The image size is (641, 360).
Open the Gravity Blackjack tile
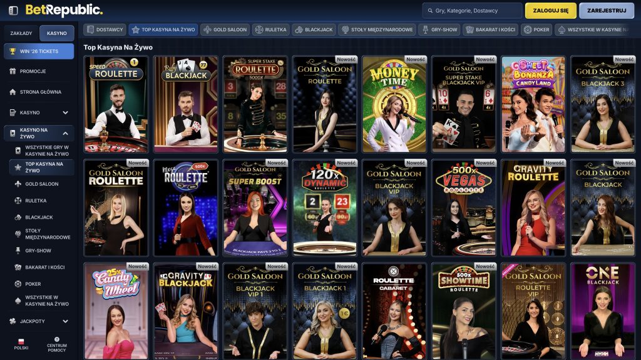tap(185, 311)
